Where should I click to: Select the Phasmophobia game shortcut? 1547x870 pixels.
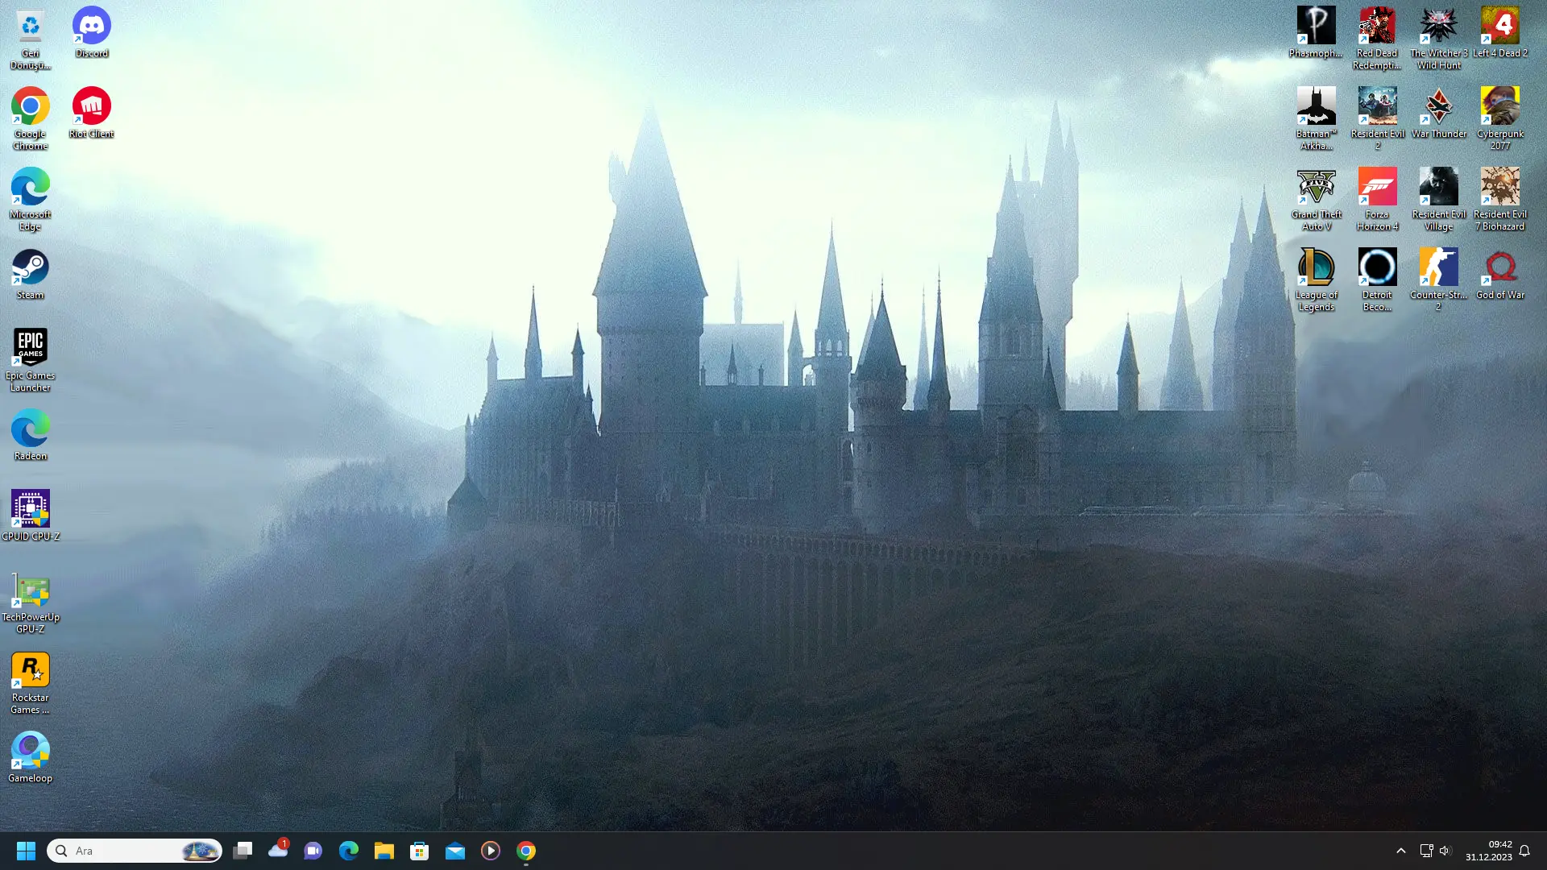tap(1316, 32)
